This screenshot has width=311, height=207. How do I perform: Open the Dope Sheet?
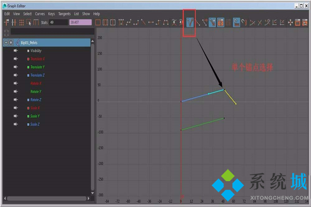298,22
